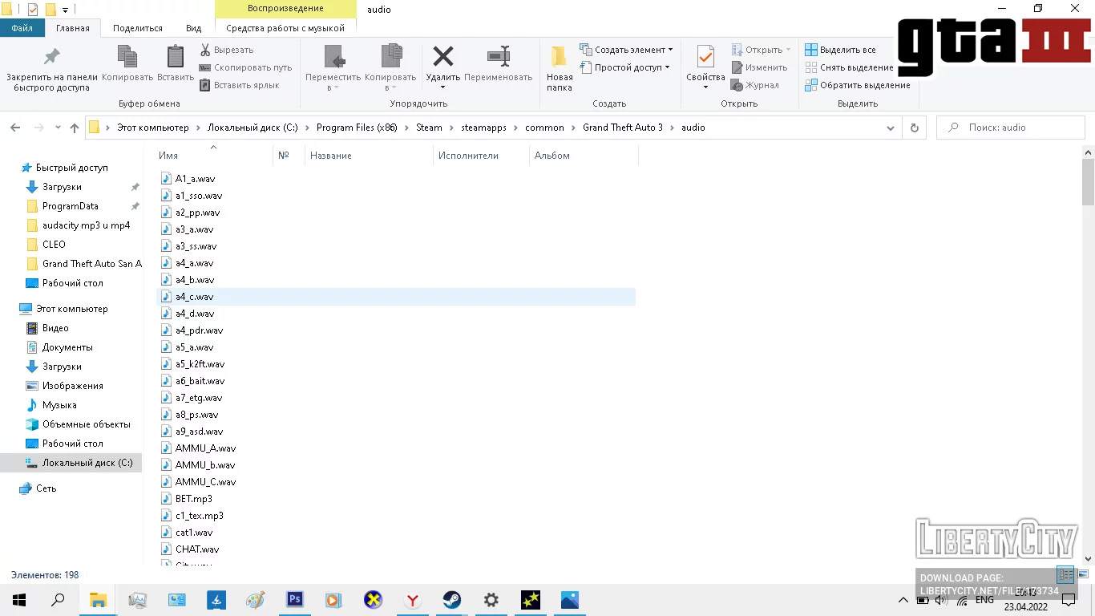The height and width of the screenshot is (616, 1095).
Task: Pin to Quick access with pushpin icon
Action: point(51,59)
